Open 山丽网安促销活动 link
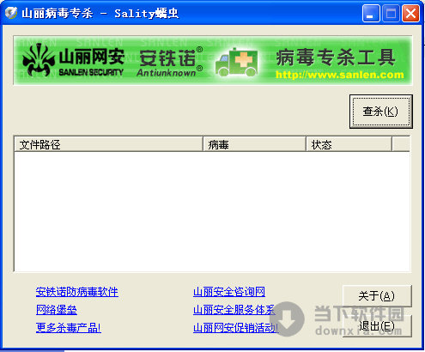425x352 pixels. tap(235, 328)
